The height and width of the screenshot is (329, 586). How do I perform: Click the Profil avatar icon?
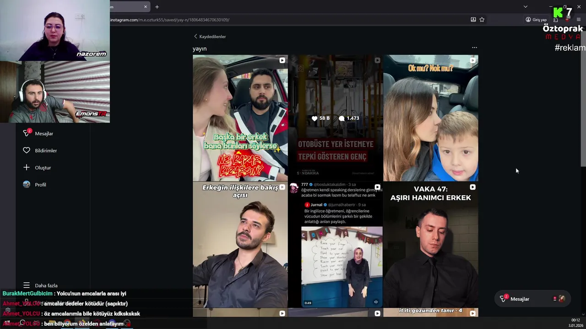[x=27, y=185]
